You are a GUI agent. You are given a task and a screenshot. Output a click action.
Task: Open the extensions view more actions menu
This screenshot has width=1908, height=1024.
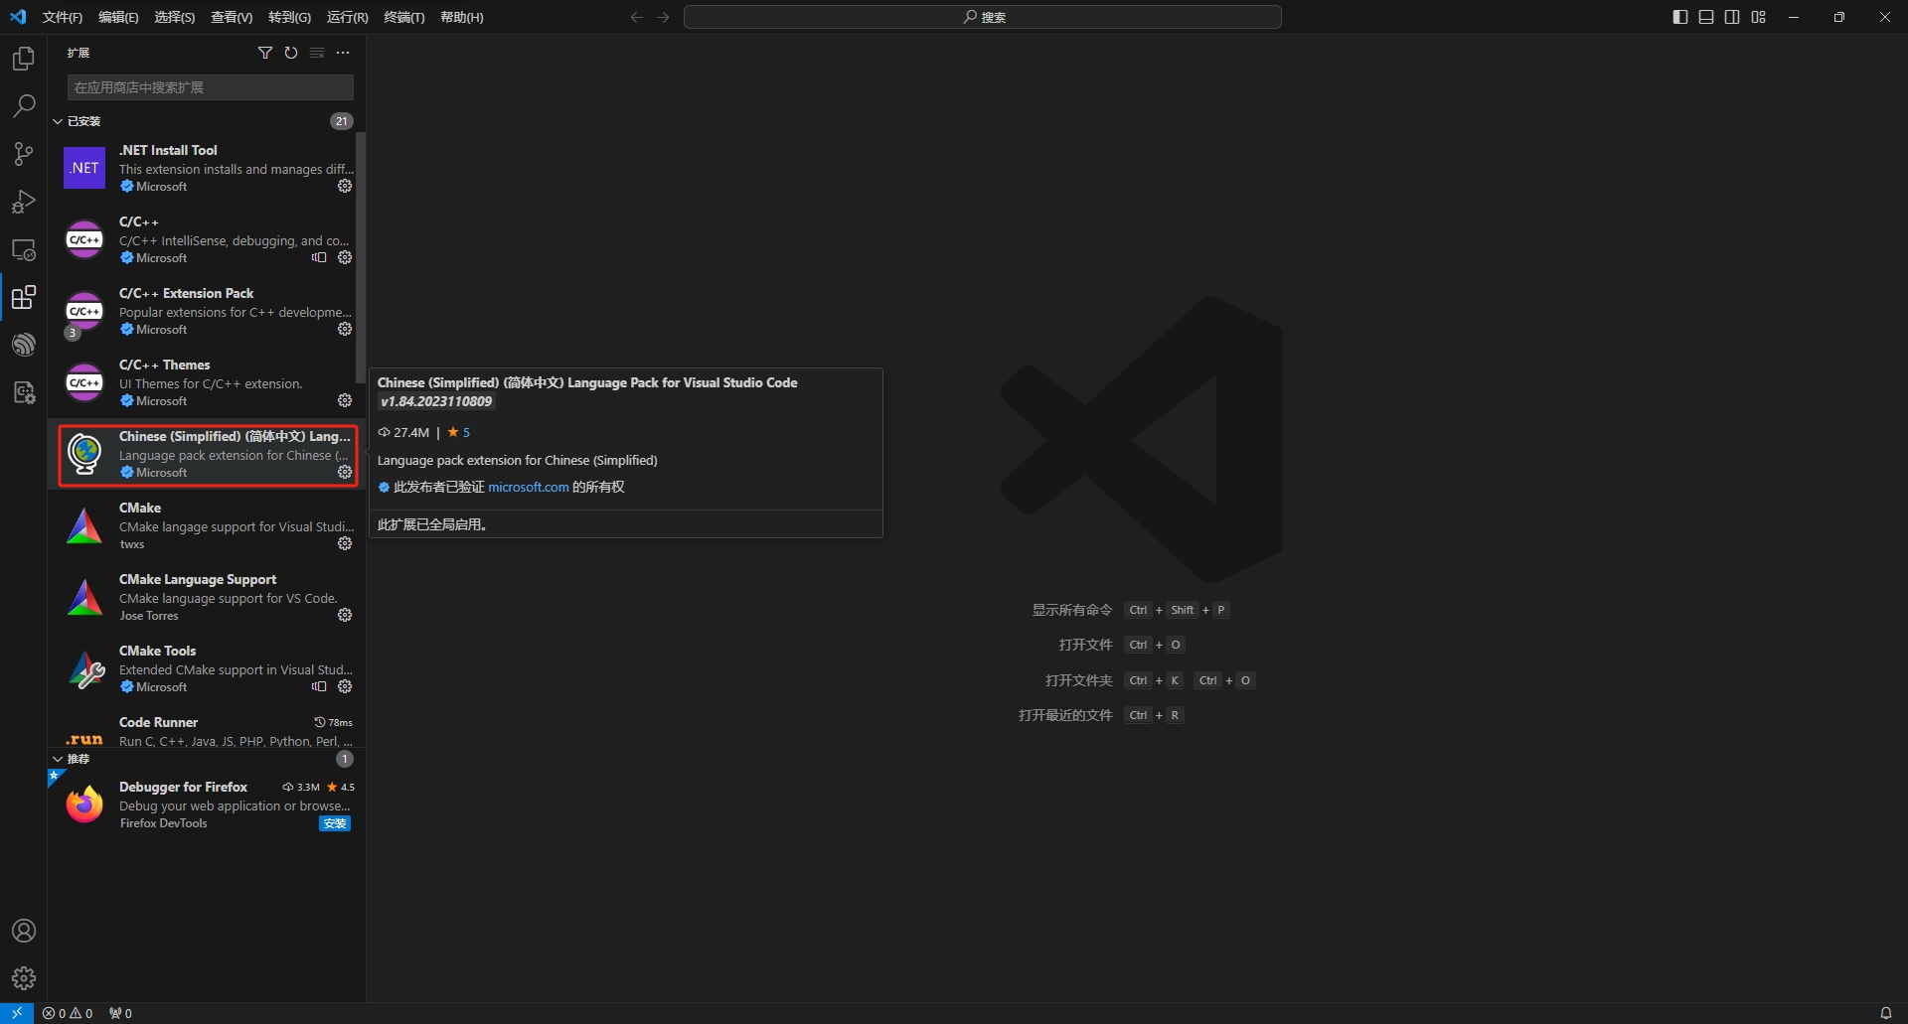343,53
